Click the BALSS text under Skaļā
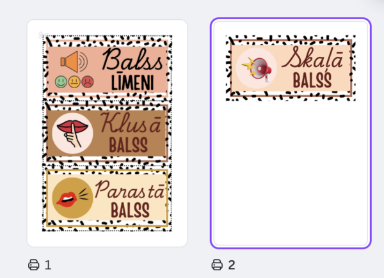The height and width of the screenshot is (278, 384). point(312,80)
